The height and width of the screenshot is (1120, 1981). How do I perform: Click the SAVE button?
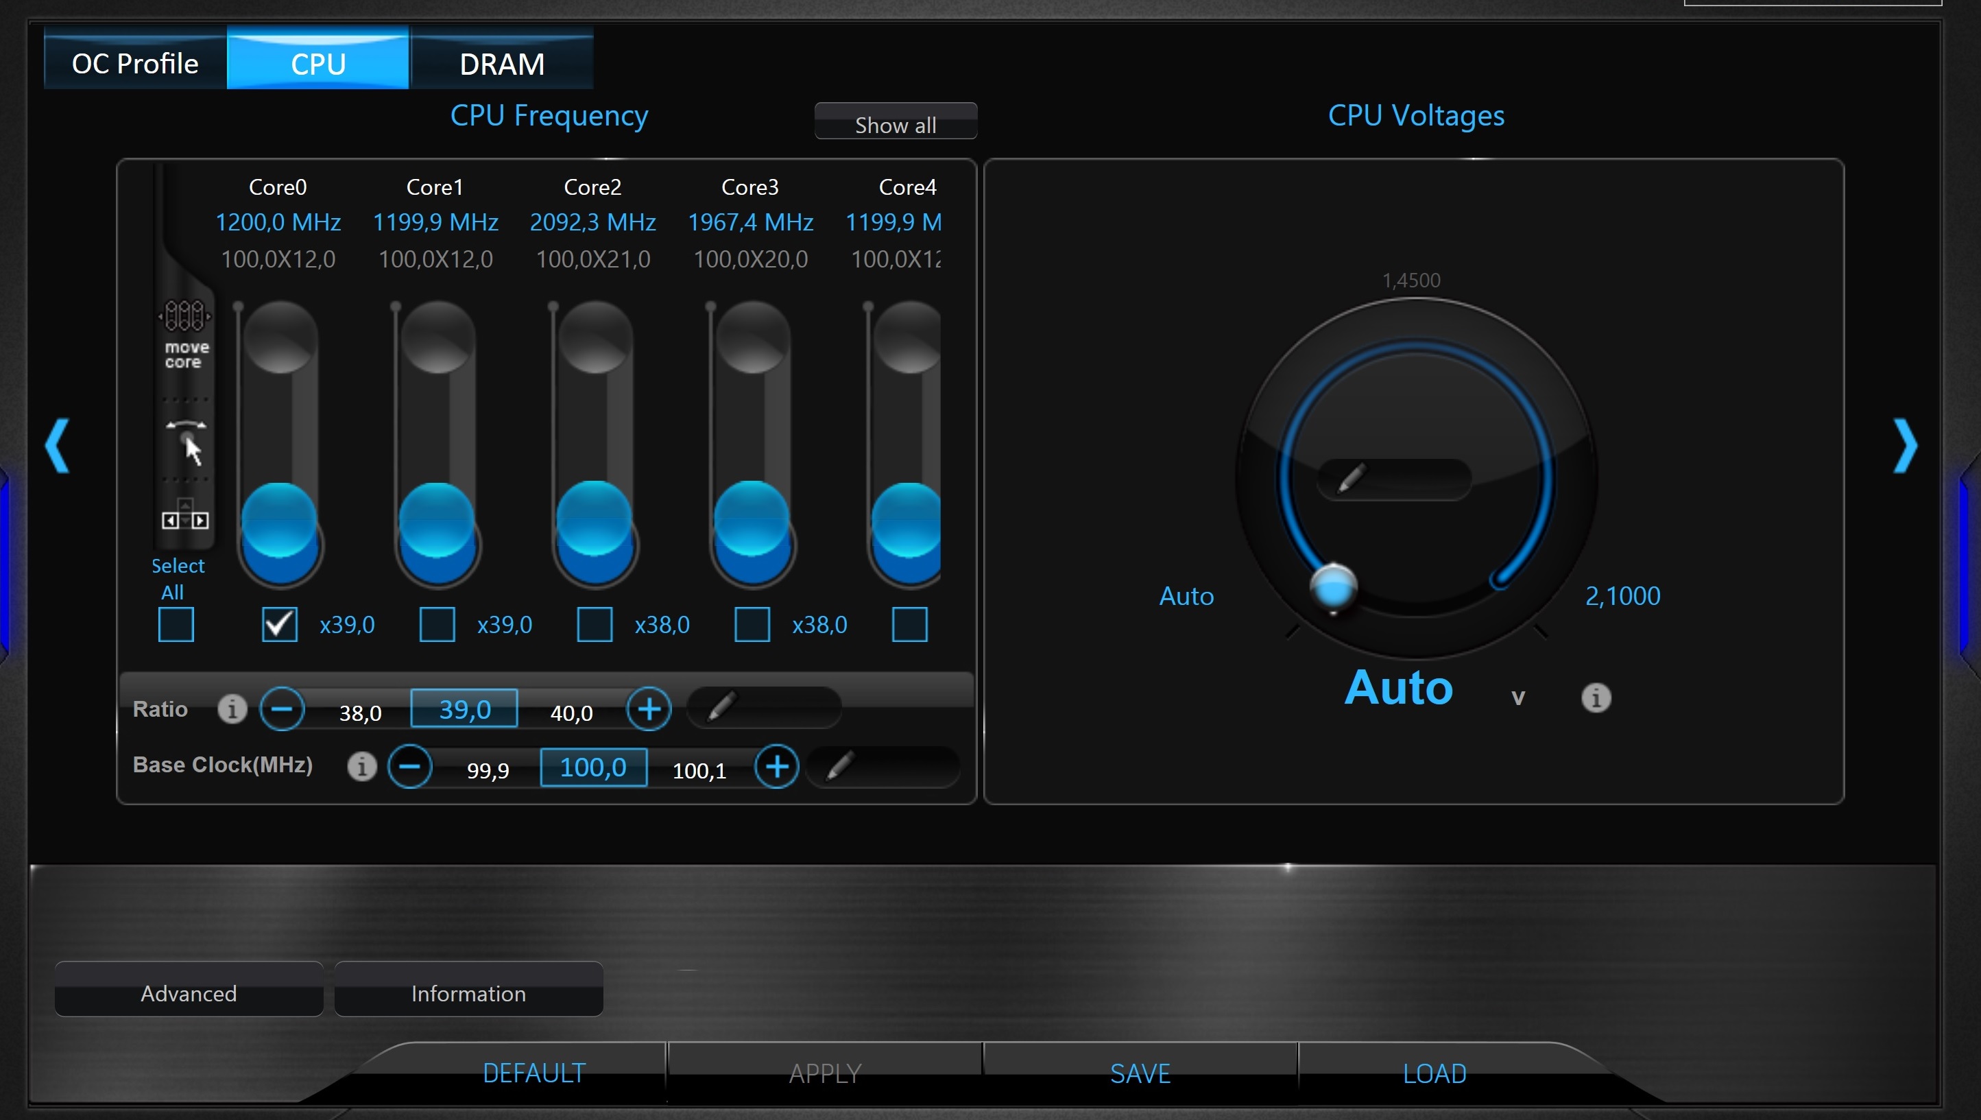pos(1140,1072)
